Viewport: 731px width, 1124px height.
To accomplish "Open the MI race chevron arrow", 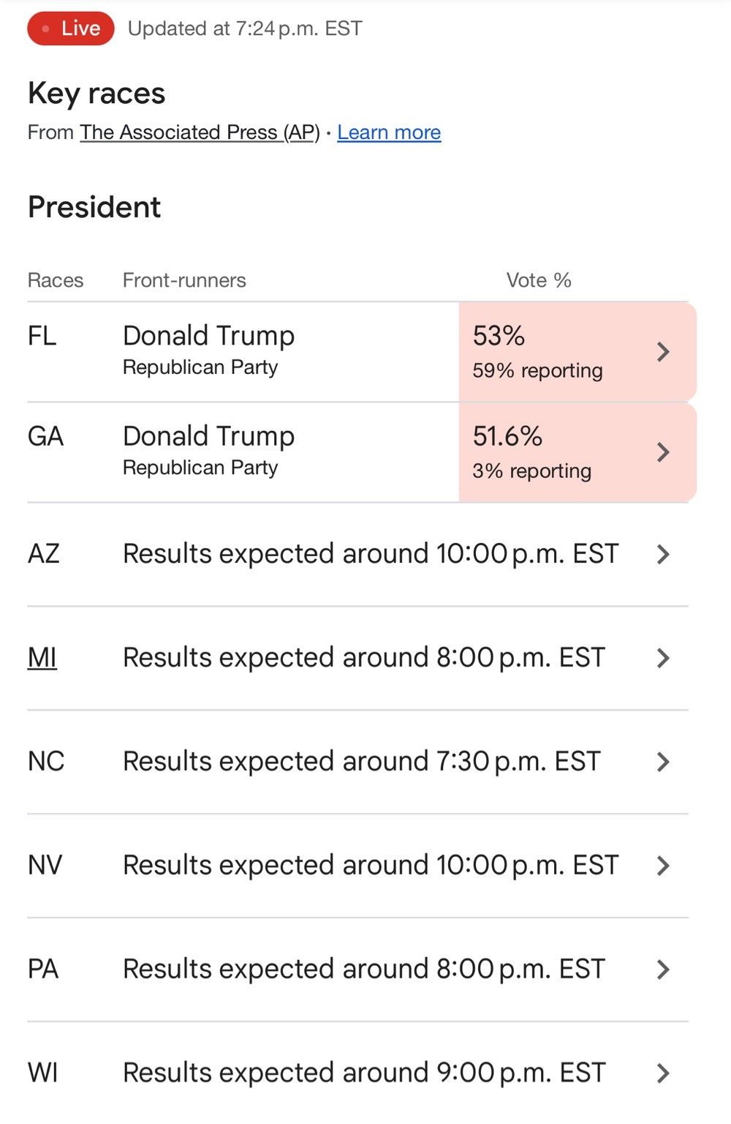I will coord(663,659).
